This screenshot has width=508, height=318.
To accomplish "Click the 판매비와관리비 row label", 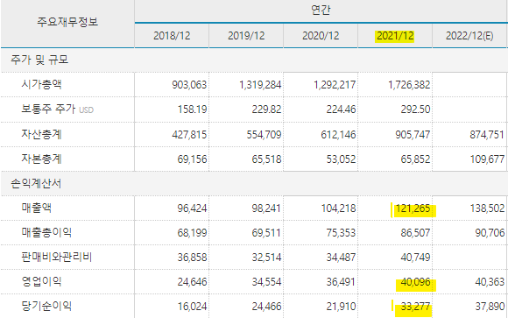I will (57, 257).
